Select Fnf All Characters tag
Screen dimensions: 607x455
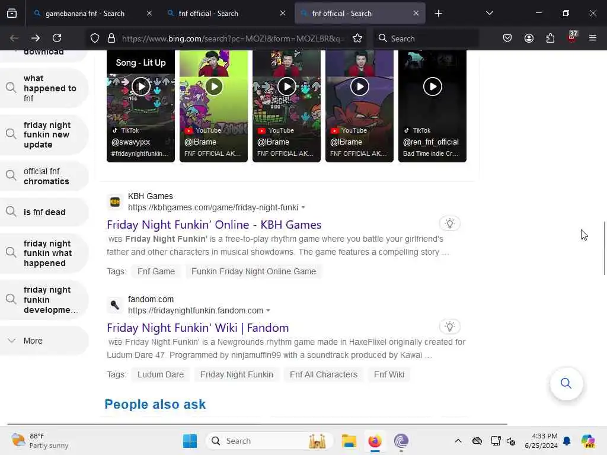click(x=323, y=374)
